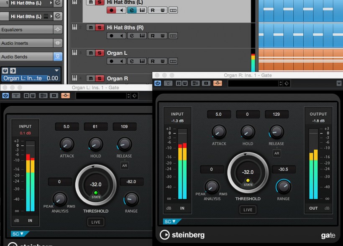Screen dimensions: 343x246
Task: Toggle record enable on Organ L track
Action: pos(111,61)
